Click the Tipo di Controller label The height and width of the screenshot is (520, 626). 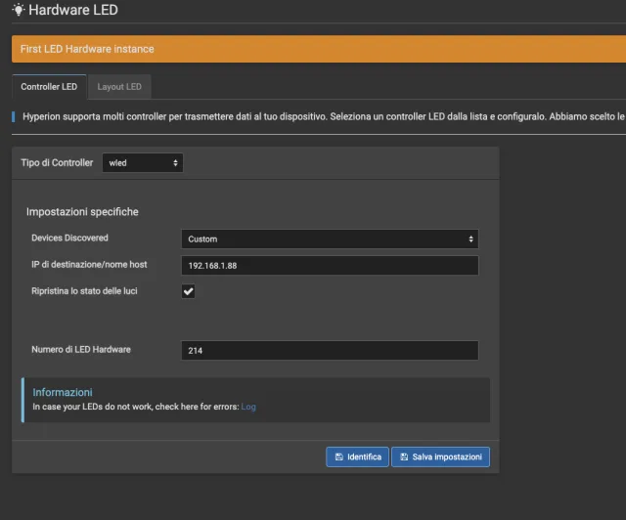click(x=57, y=162)
